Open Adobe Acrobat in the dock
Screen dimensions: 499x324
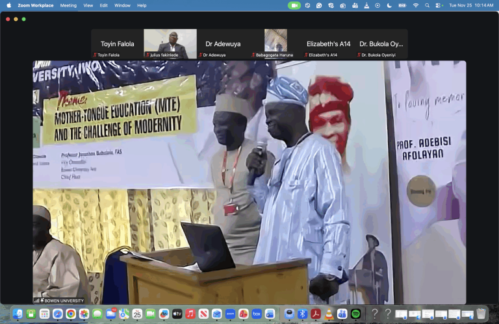tap(316, 314)
